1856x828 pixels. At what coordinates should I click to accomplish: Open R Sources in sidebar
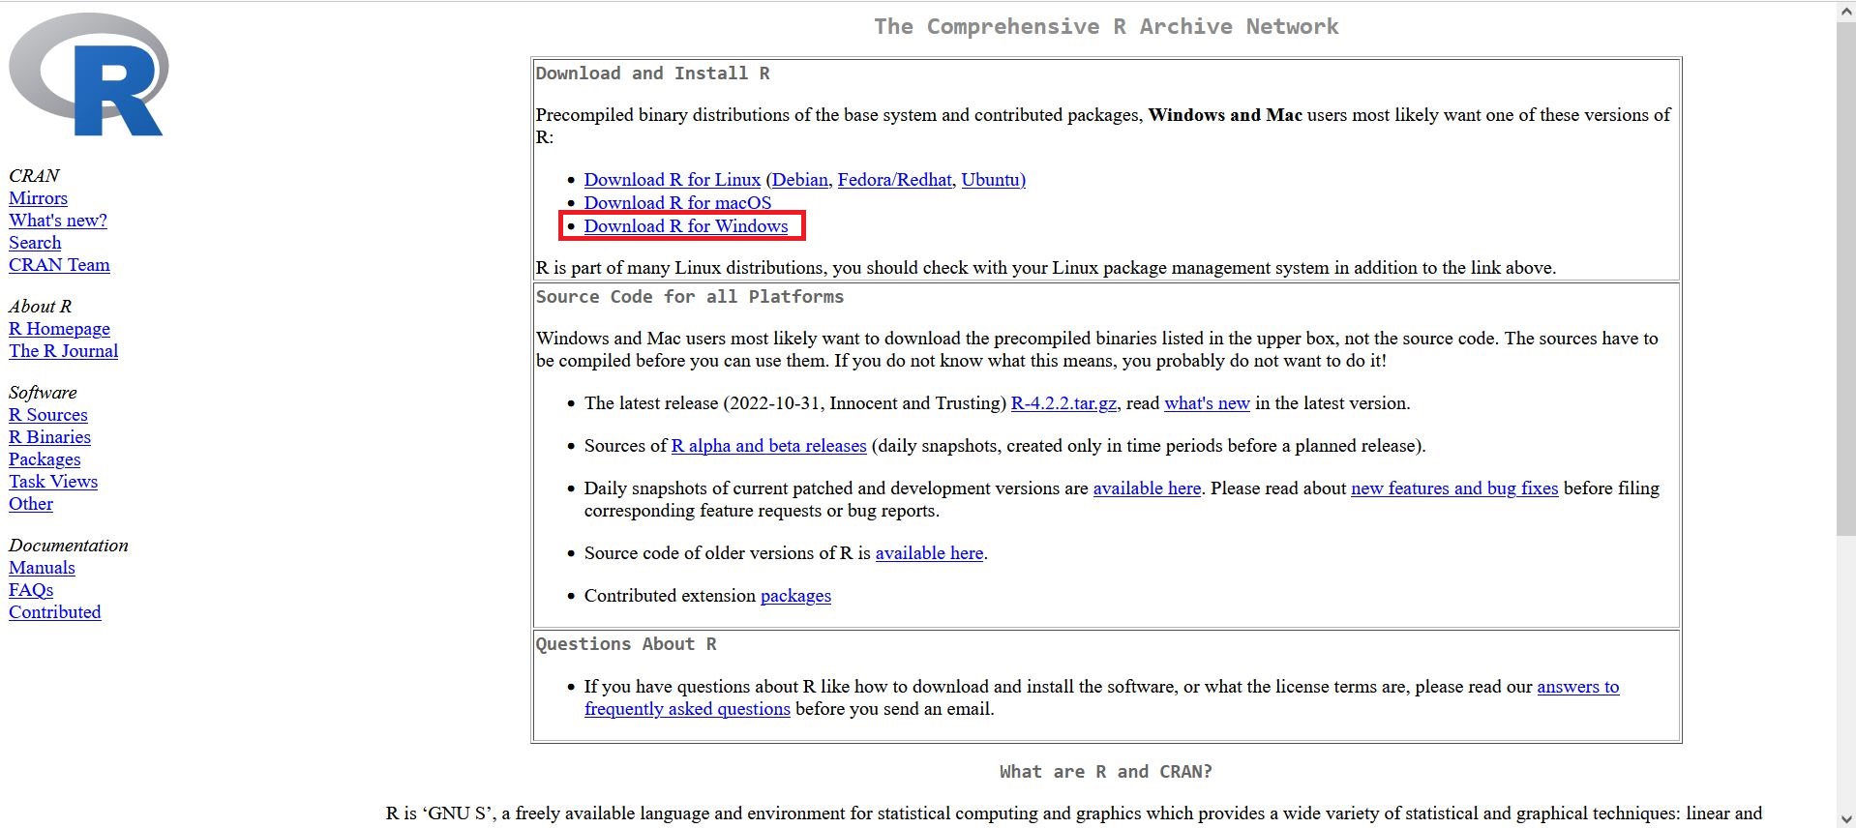point(48,415)
